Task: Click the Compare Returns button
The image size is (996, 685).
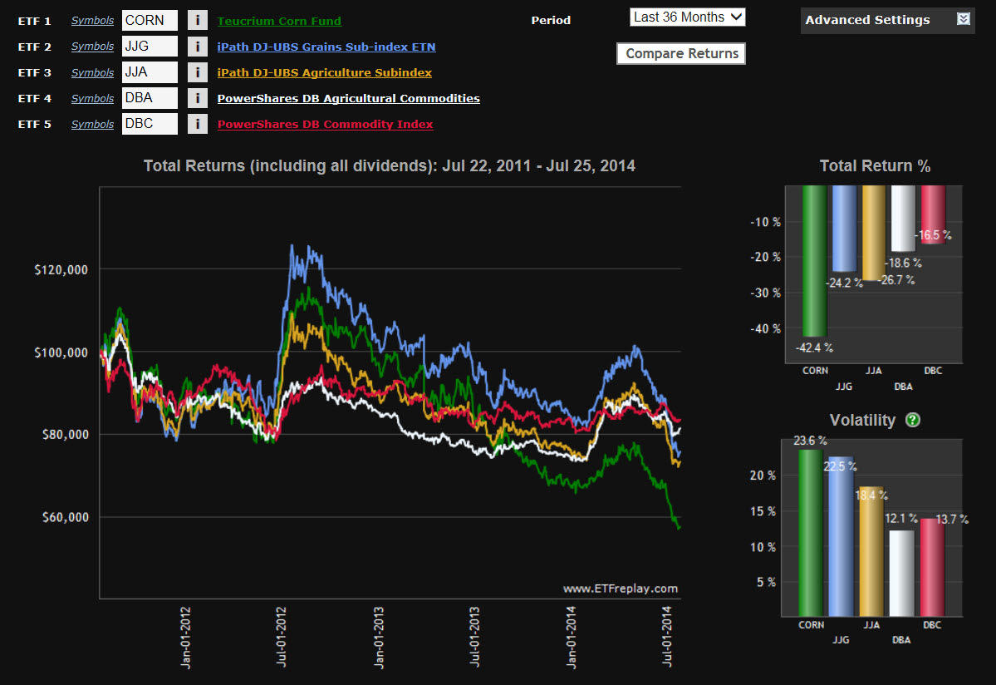Action: coord(681,53)
